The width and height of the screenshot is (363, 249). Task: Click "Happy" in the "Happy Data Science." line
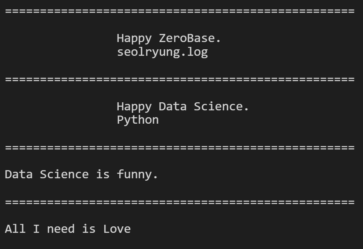pos(134,107)
